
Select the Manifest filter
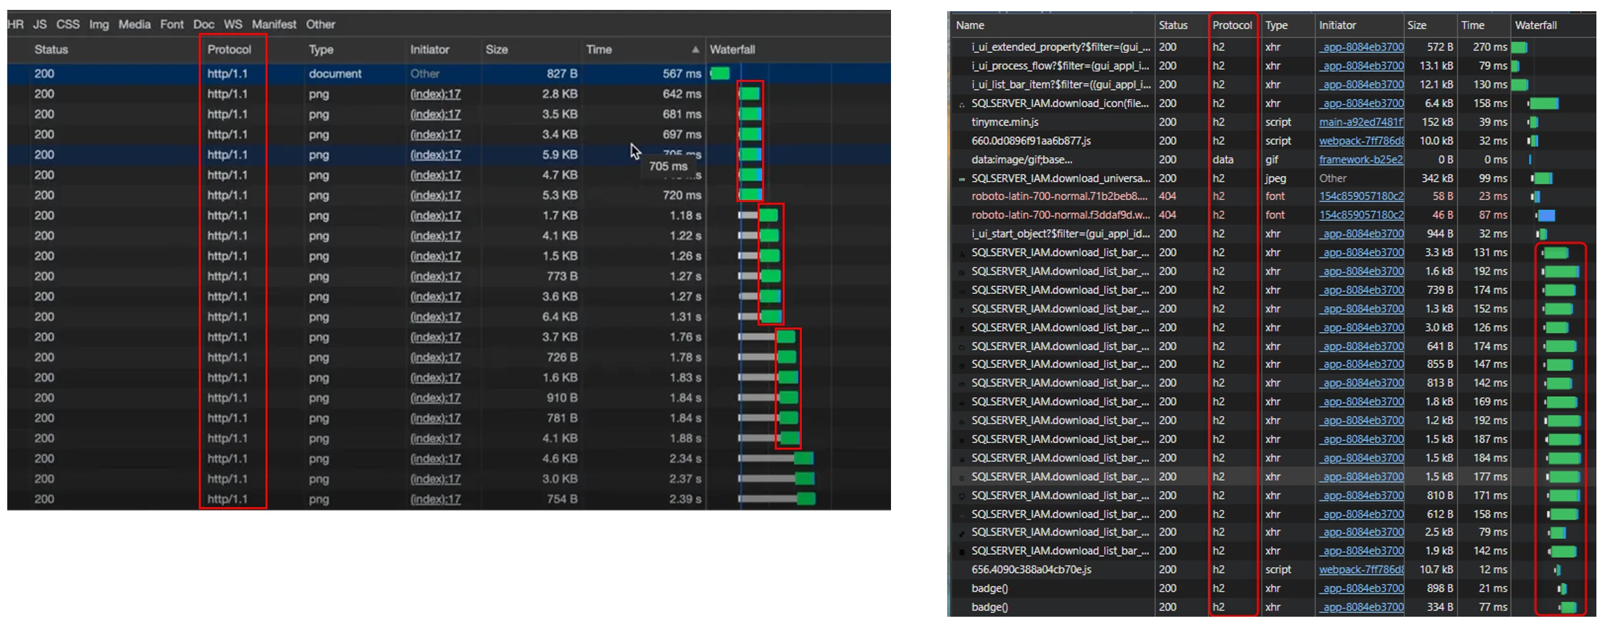[274, 24]
